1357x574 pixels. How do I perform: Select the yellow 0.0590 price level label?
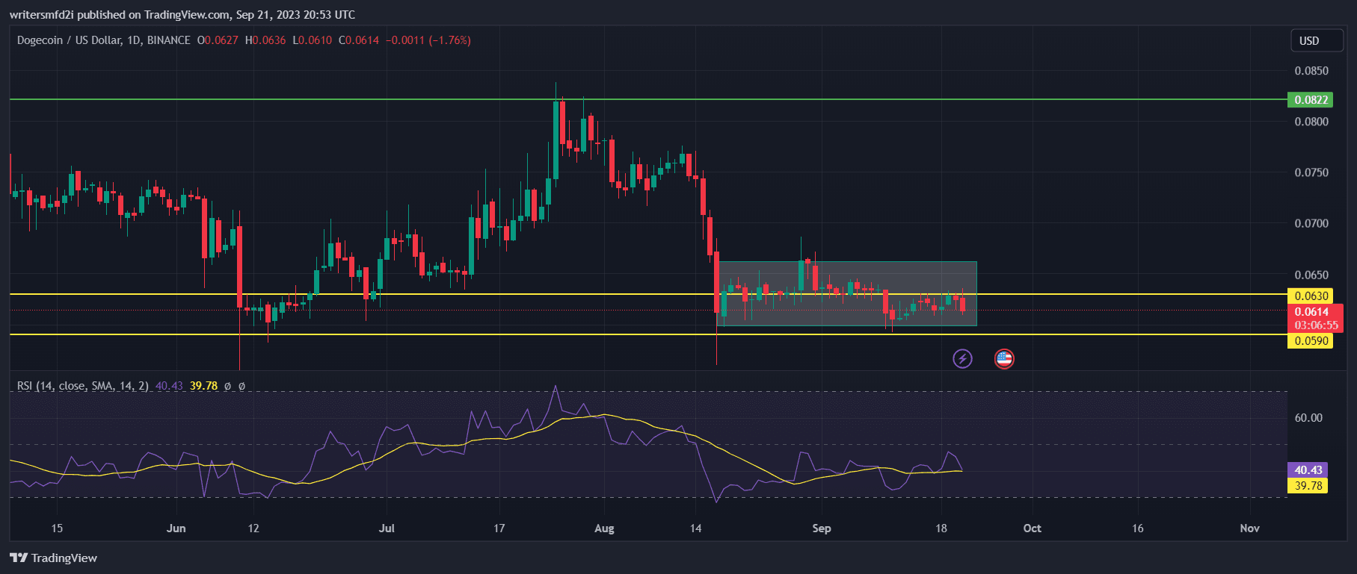click(x=1311, y=341)
